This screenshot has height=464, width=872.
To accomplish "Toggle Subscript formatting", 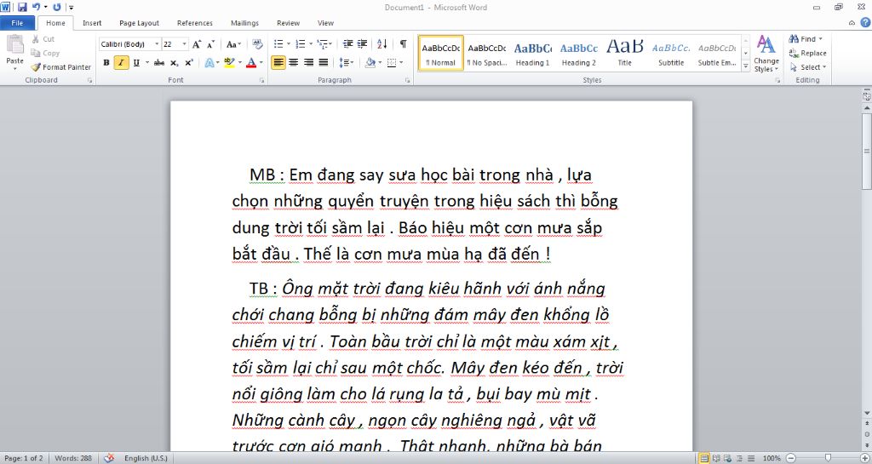I will [174, 62].
